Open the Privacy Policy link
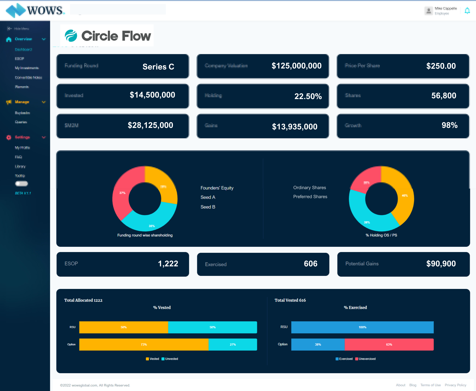The height and width of the screenshot is (391, 476). [x=455, y=385]
